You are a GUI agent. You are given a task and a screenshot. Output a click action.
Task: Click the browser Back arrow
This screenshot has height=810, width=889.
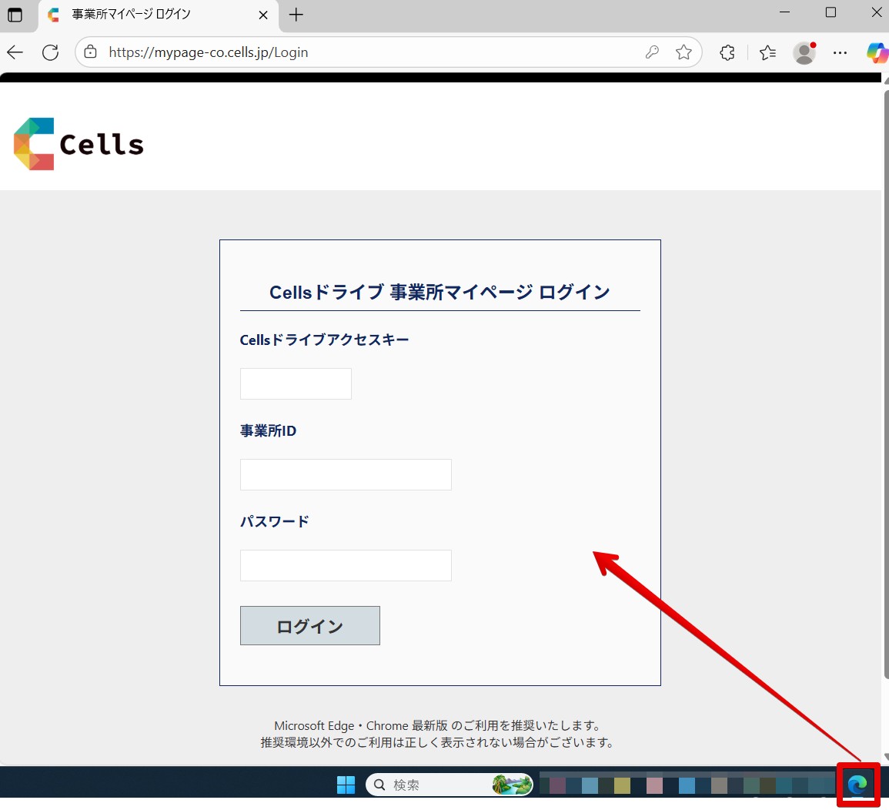click(x=15, y=52)
